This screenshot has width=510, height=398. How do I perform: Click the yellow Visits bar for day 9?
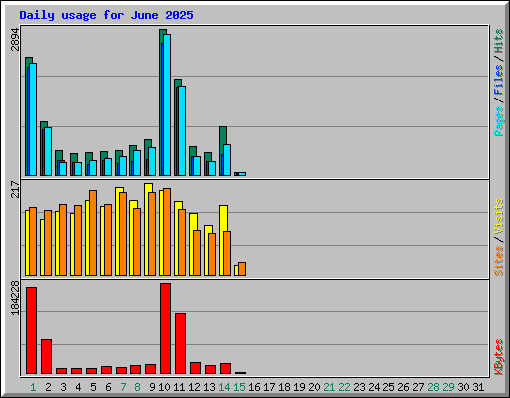147,229
